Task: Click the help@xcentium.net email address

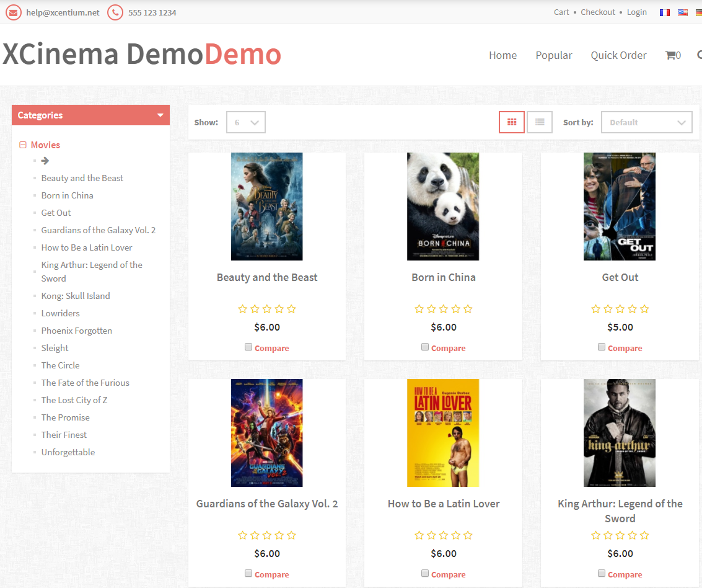Action: 63,12
